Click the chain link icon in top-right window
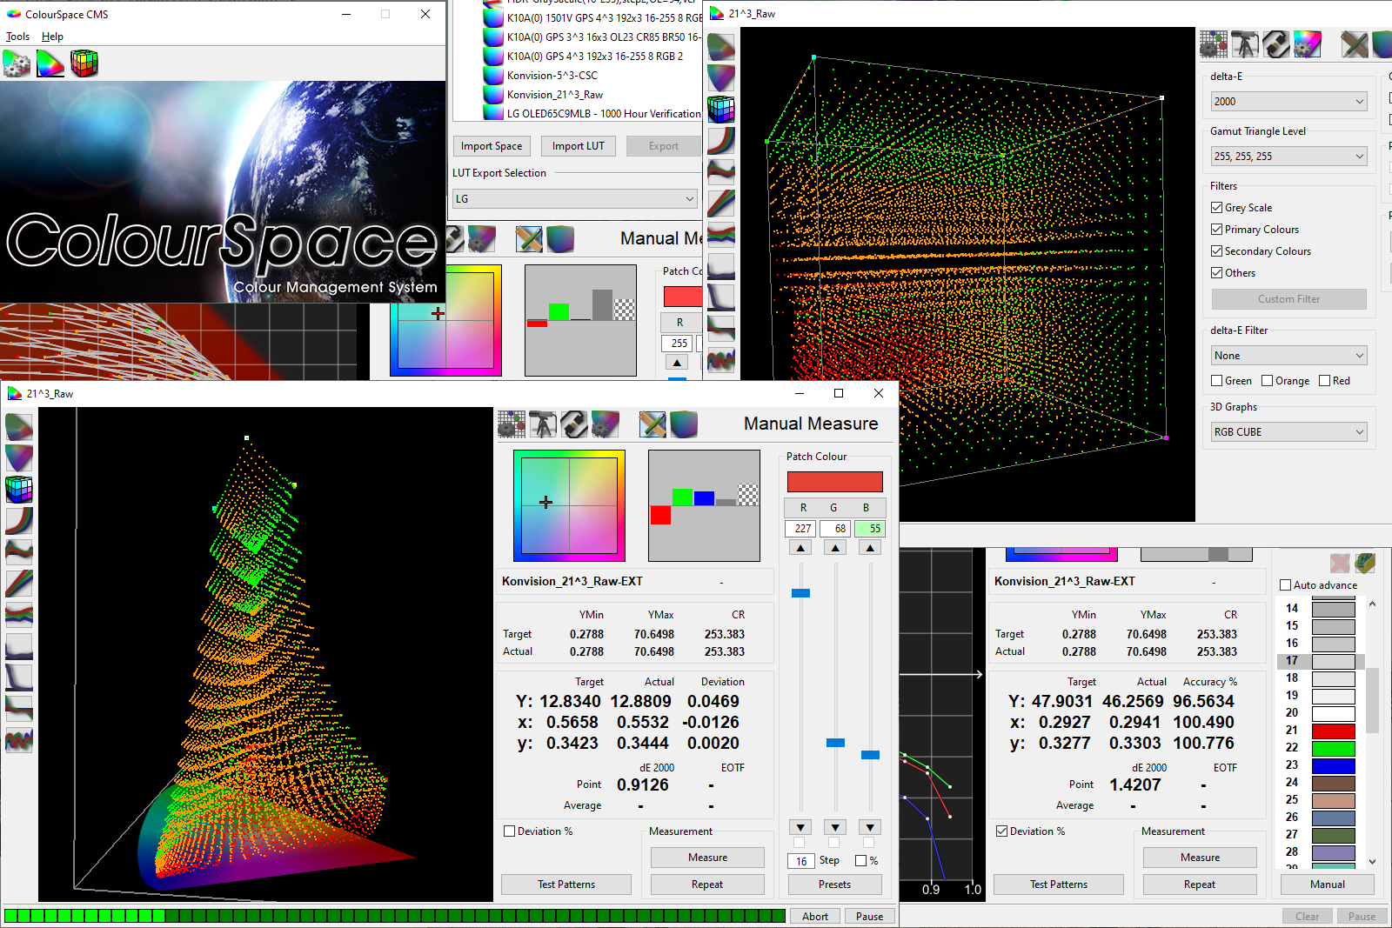The width and height of the screenshot is (1392, 928). point(1276,44)
